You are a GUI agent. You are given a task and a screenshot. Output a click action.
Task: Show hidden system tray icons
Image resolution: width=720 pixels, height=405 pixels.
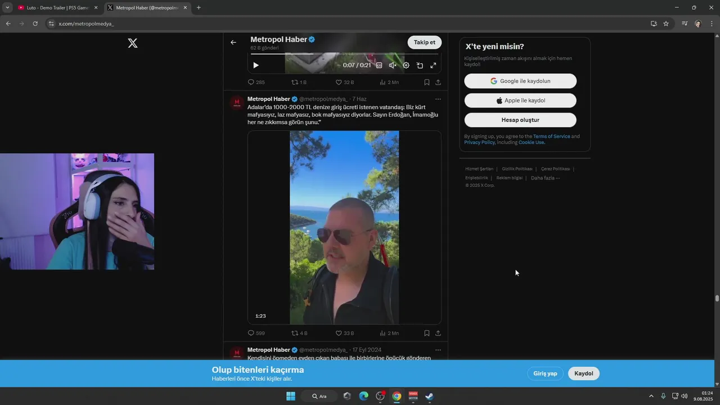click(x=651, y=396)
